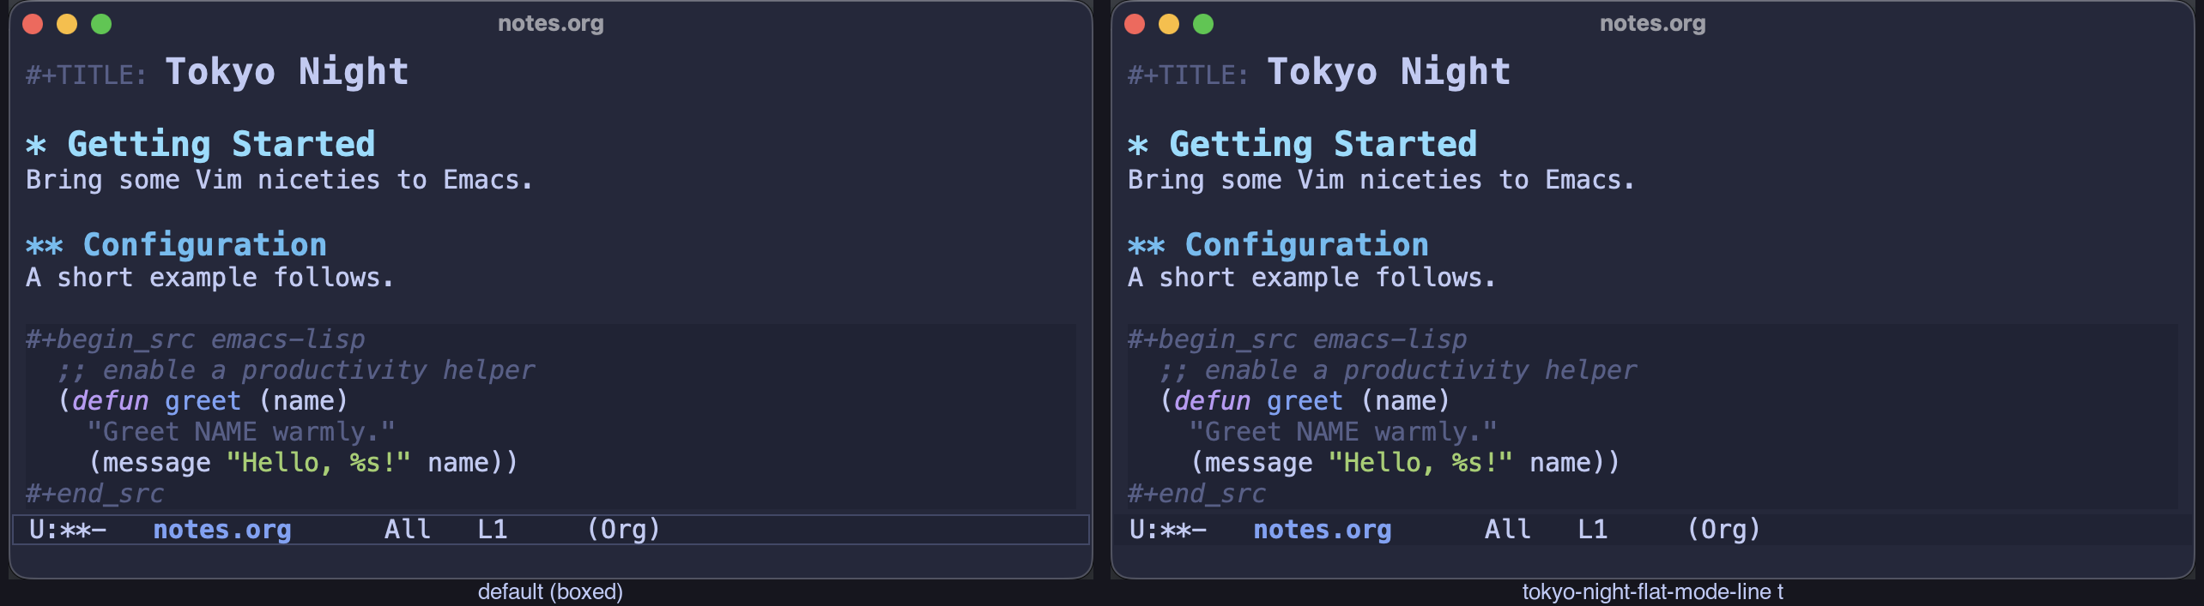Maximize the left notes.org window
This screenshot has width=2204, height=606.
pyautogui.click(x=101, y=24)
